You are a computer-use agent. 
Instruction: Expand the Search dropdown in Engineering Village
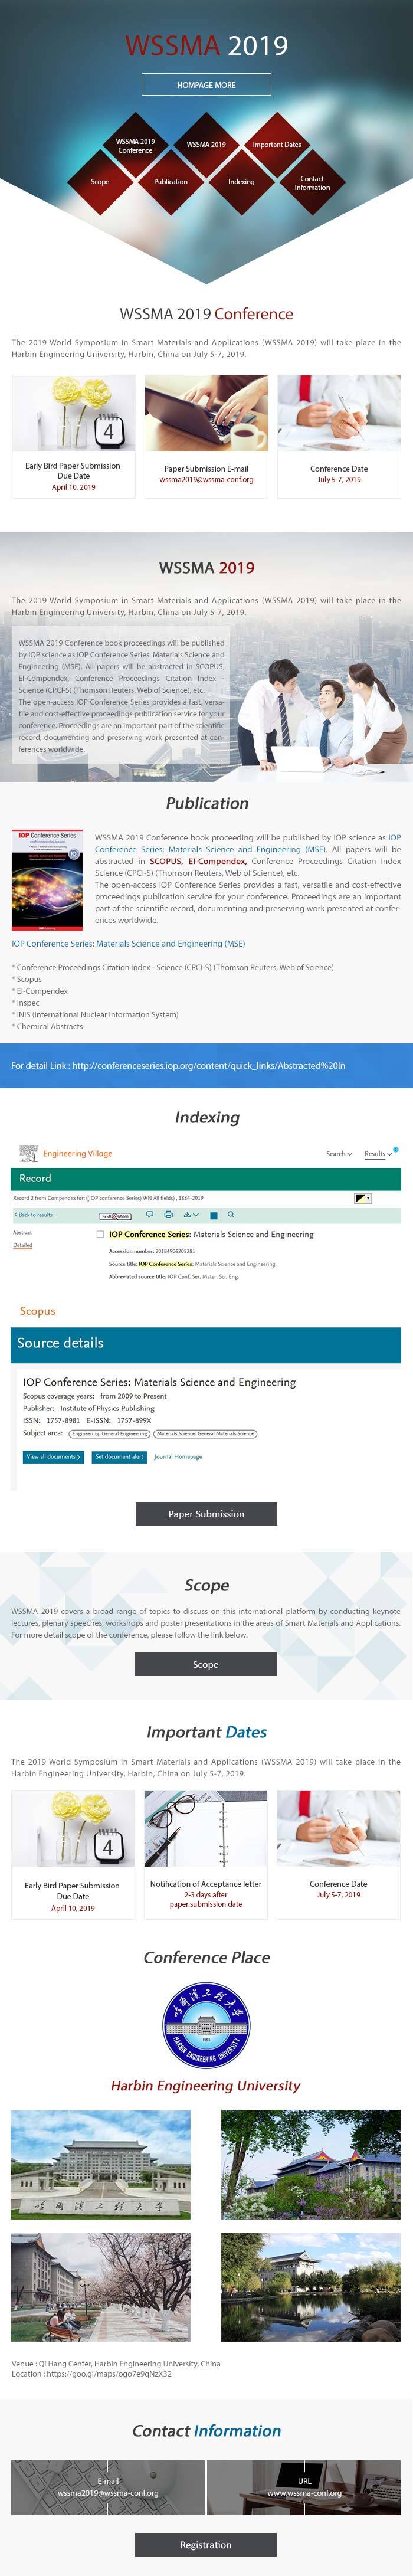click(339, 1153)
